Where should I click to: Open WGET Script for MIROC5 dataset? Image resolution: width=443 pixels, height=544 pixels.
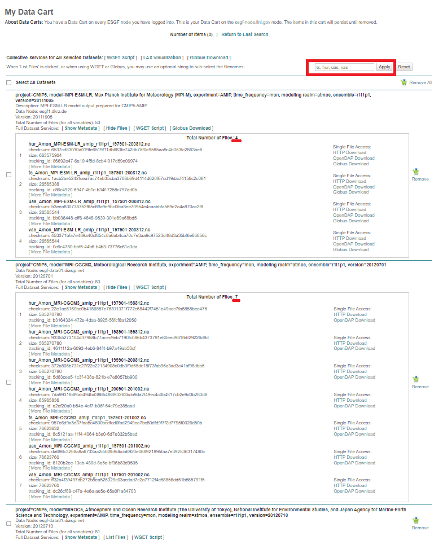coord(148,537)
